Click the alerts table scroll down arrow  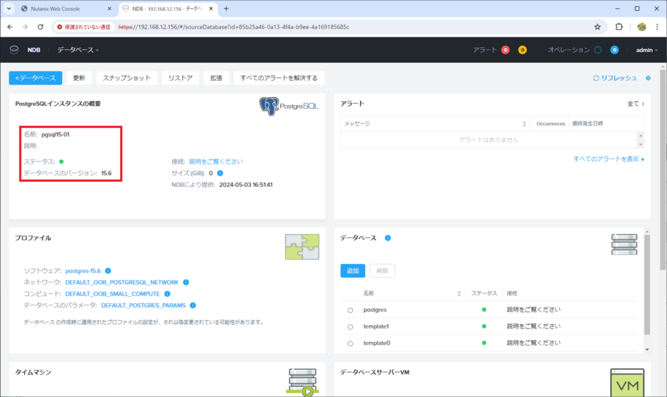tap(640, 145)
